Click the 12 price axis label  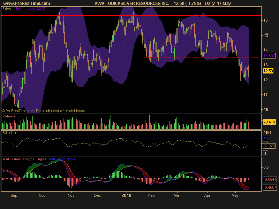pyautogui.click(x=265, y=80)
